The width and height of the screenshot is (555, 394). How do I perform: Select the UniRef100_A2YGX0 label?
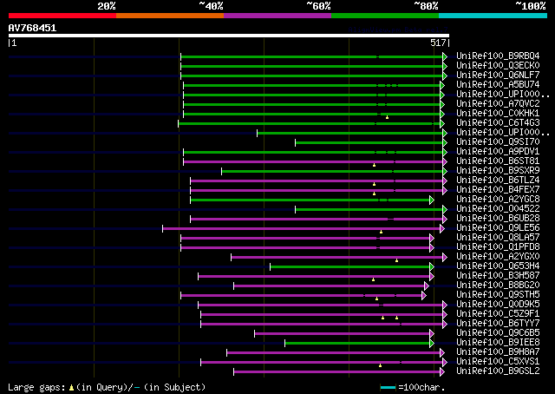pos(498,257)
